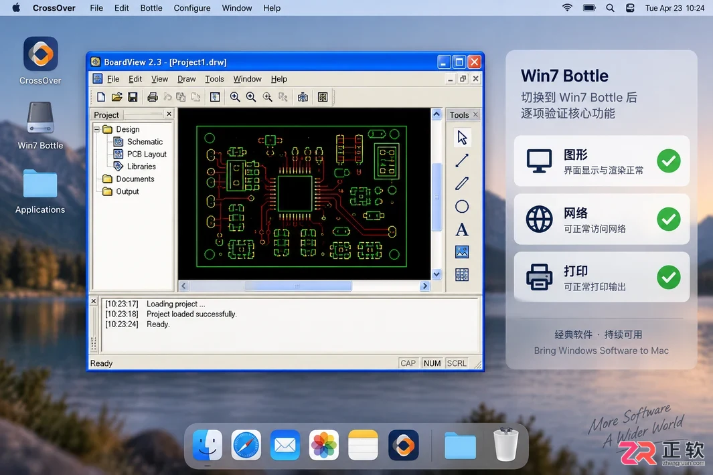
Task: Click the grid tool icon
Action: click(x=462, y=274)
